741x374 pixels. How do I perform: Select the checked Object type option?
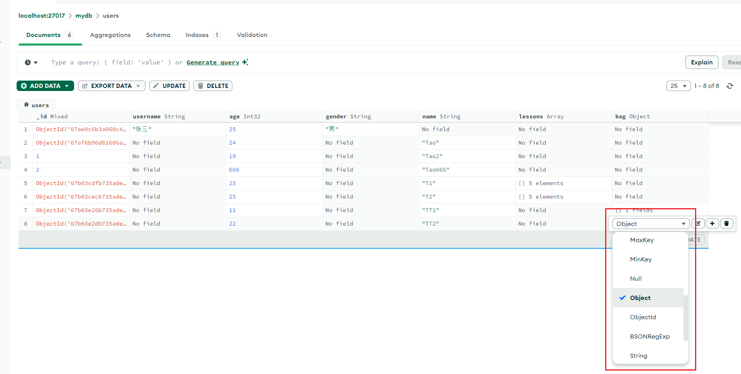pos(640,298)
